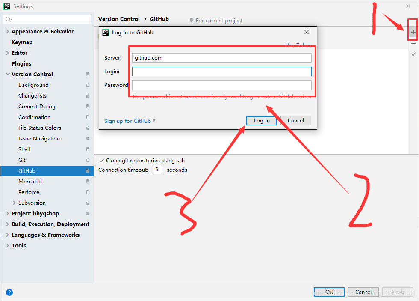Click the remove account minus icon
This screenshot has height=301, width=419.
tap(413, 43)
